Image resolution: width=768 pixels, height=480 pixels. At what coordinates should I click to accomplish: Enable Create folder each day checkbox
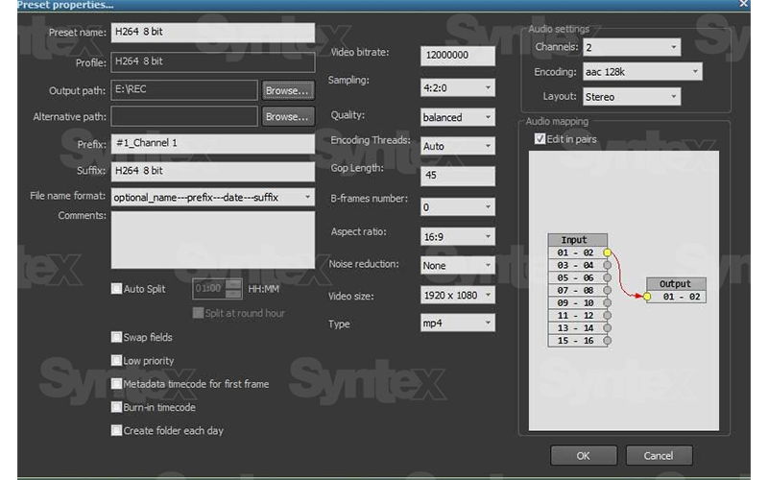click(116, 430)
